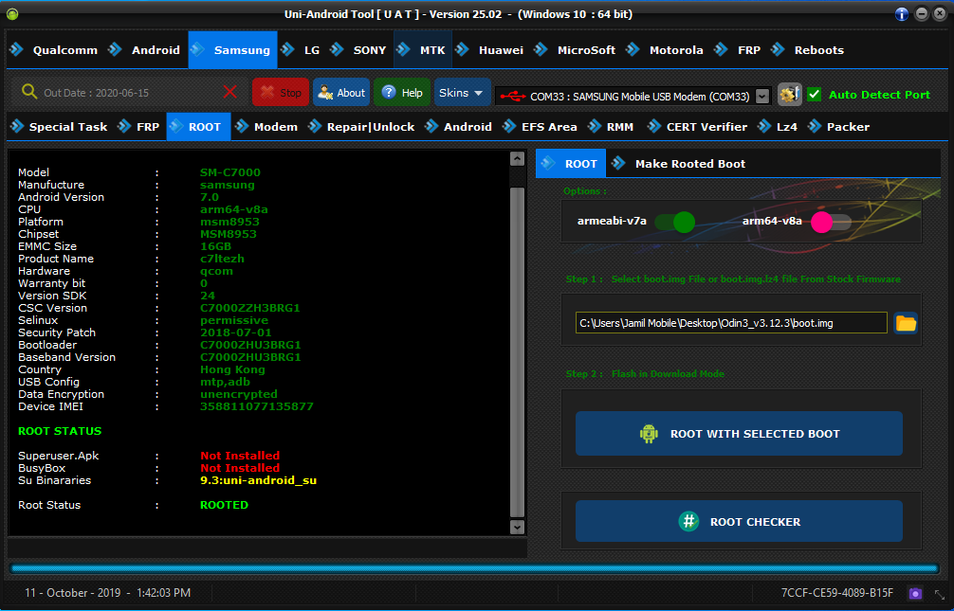954x611 pixels.
Task: Click the 9.3:uni-android_su text
Action: click(258, 480)
